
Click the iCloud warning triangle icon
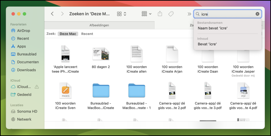pos(37,87)
